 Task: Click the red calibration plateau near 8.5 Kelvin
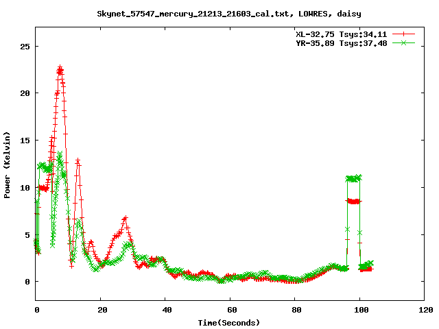354,201
